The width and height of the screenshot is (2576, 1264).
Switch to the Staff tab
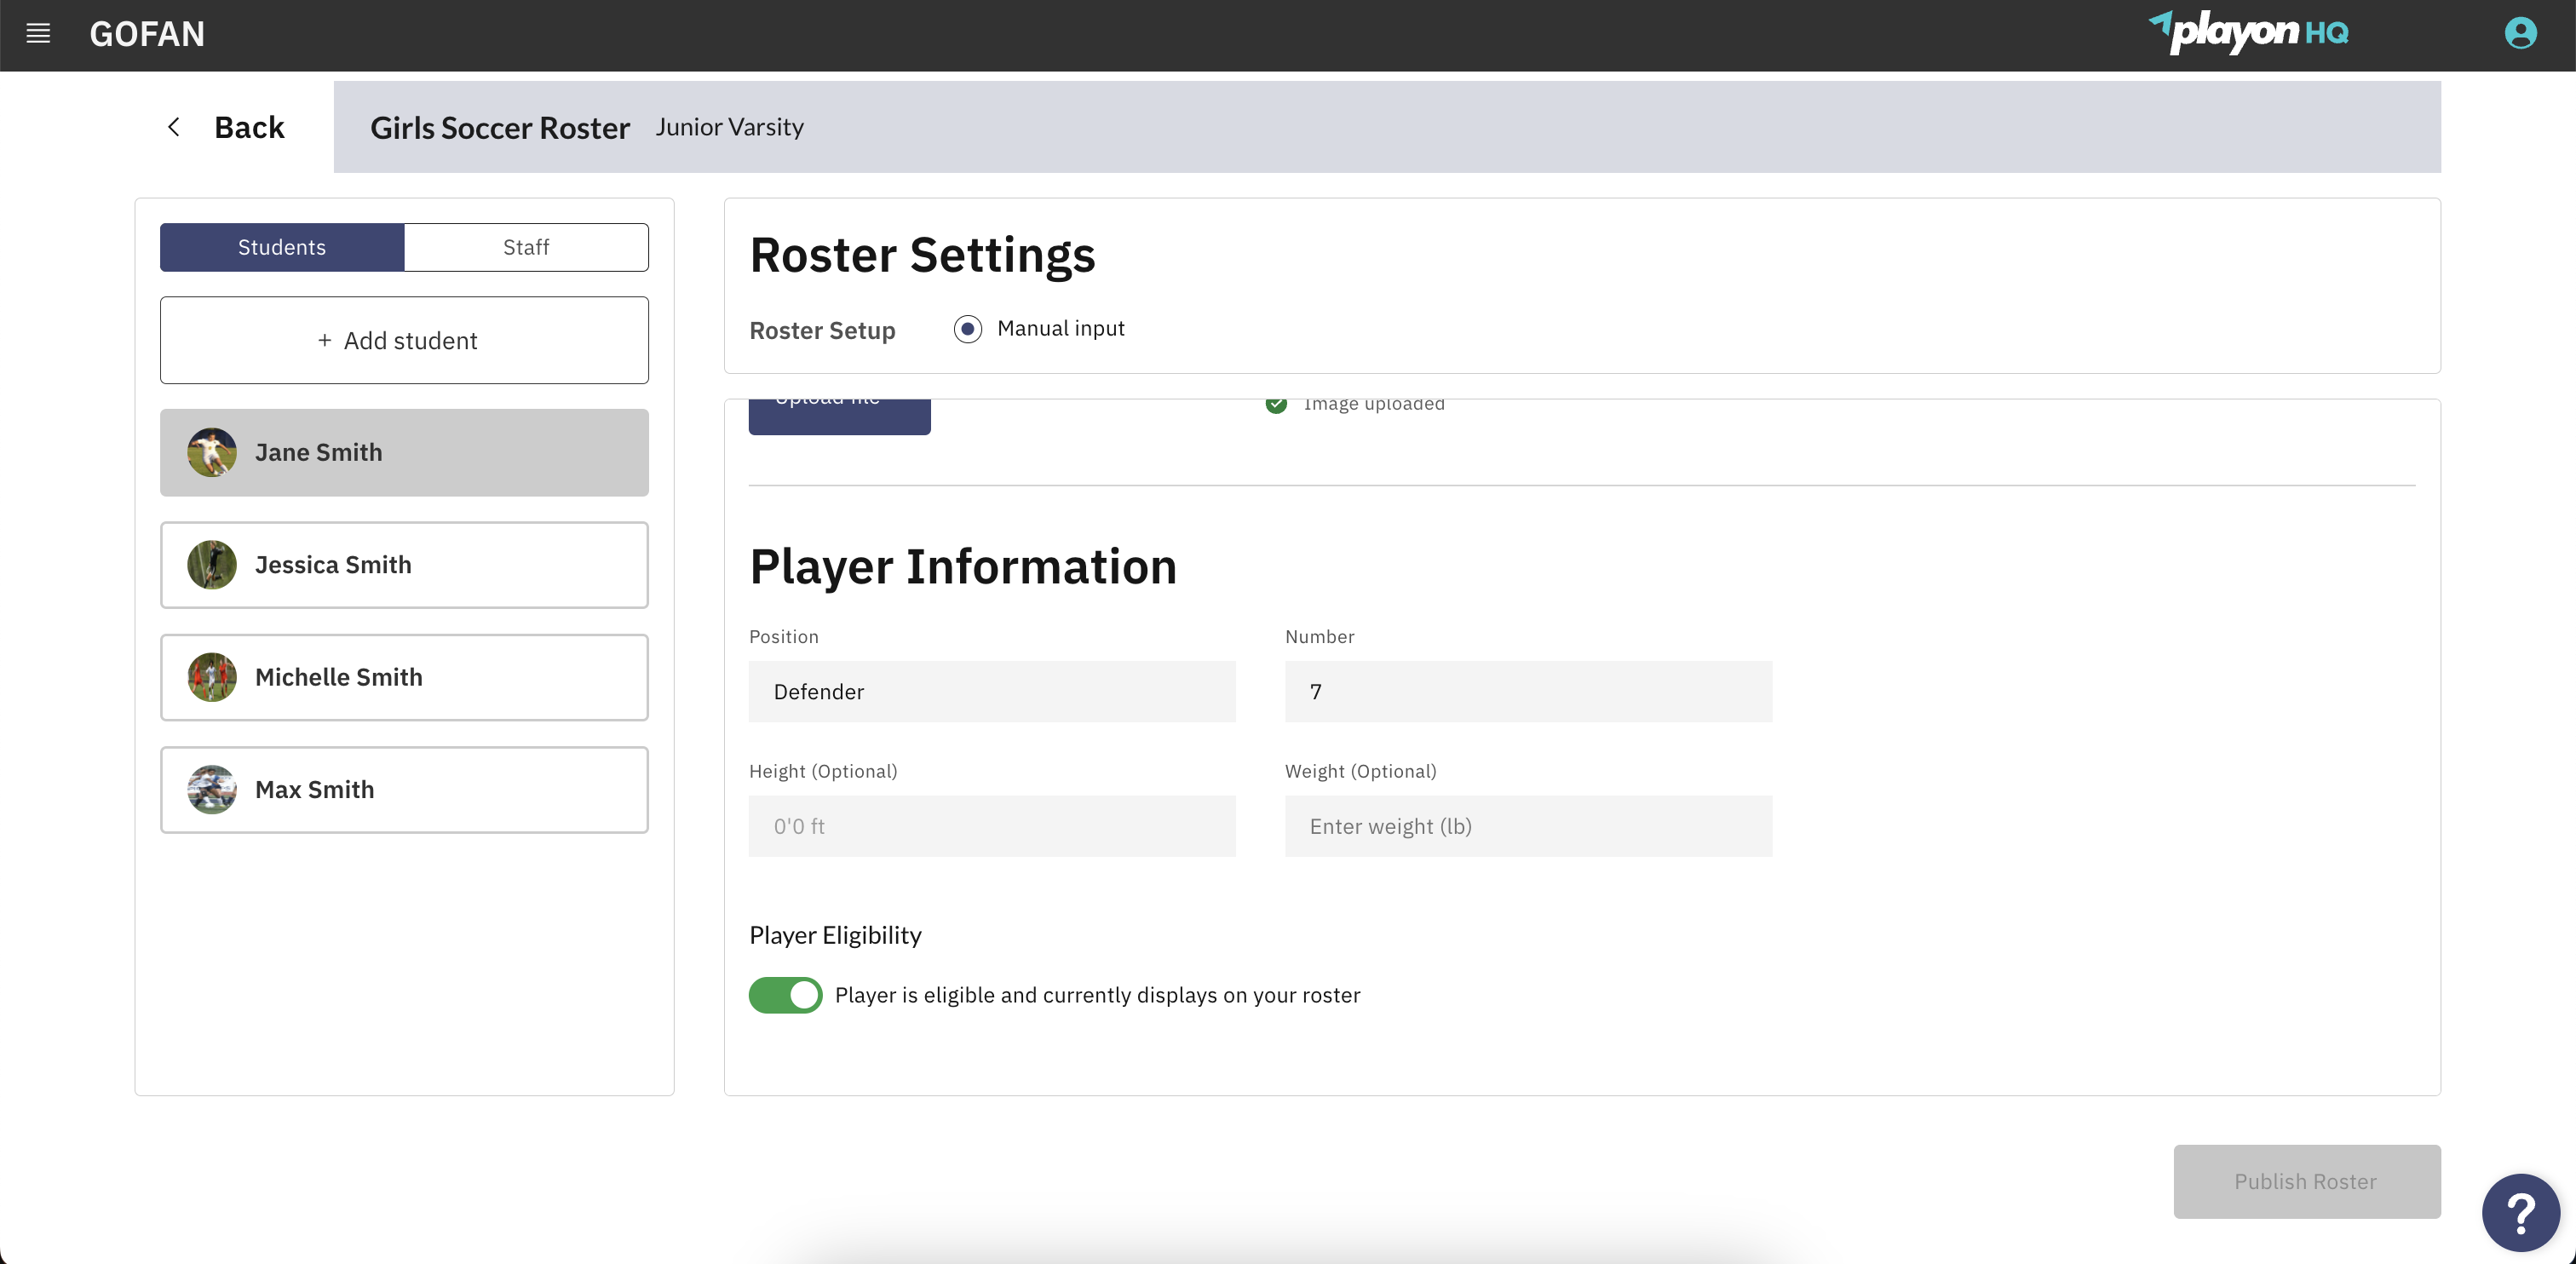tap(527, 247)
